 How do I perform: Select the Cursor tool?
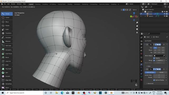pyautogui.click(x=7, y=18)
